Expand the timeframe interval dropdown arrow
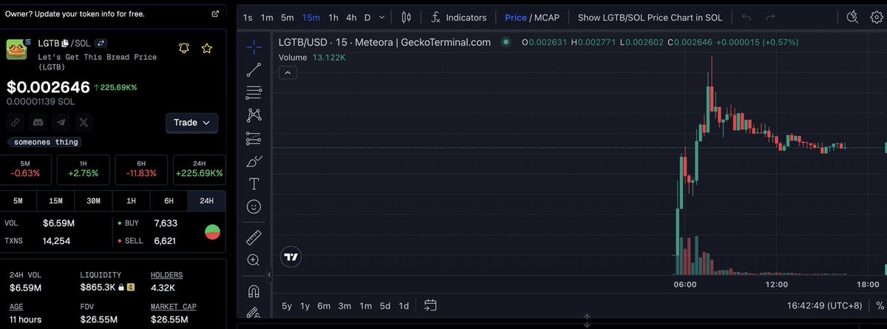The image size is (887, 329). (381, 17)
